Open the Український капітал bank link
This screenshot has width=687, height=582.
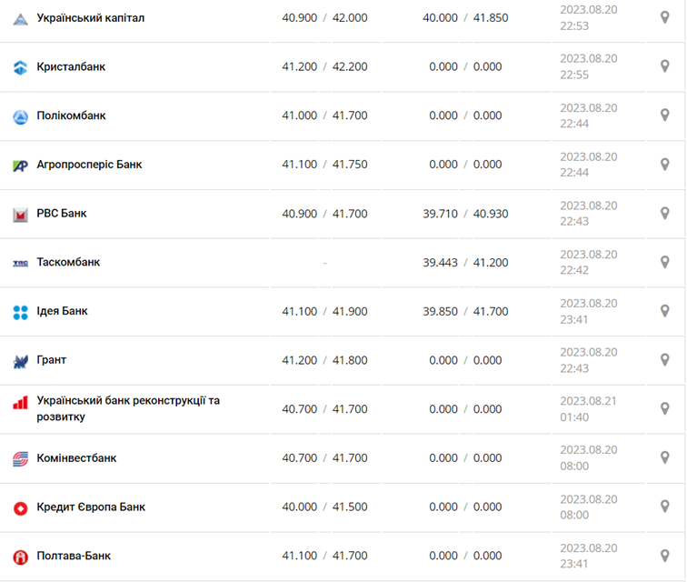tap(90, 17)
